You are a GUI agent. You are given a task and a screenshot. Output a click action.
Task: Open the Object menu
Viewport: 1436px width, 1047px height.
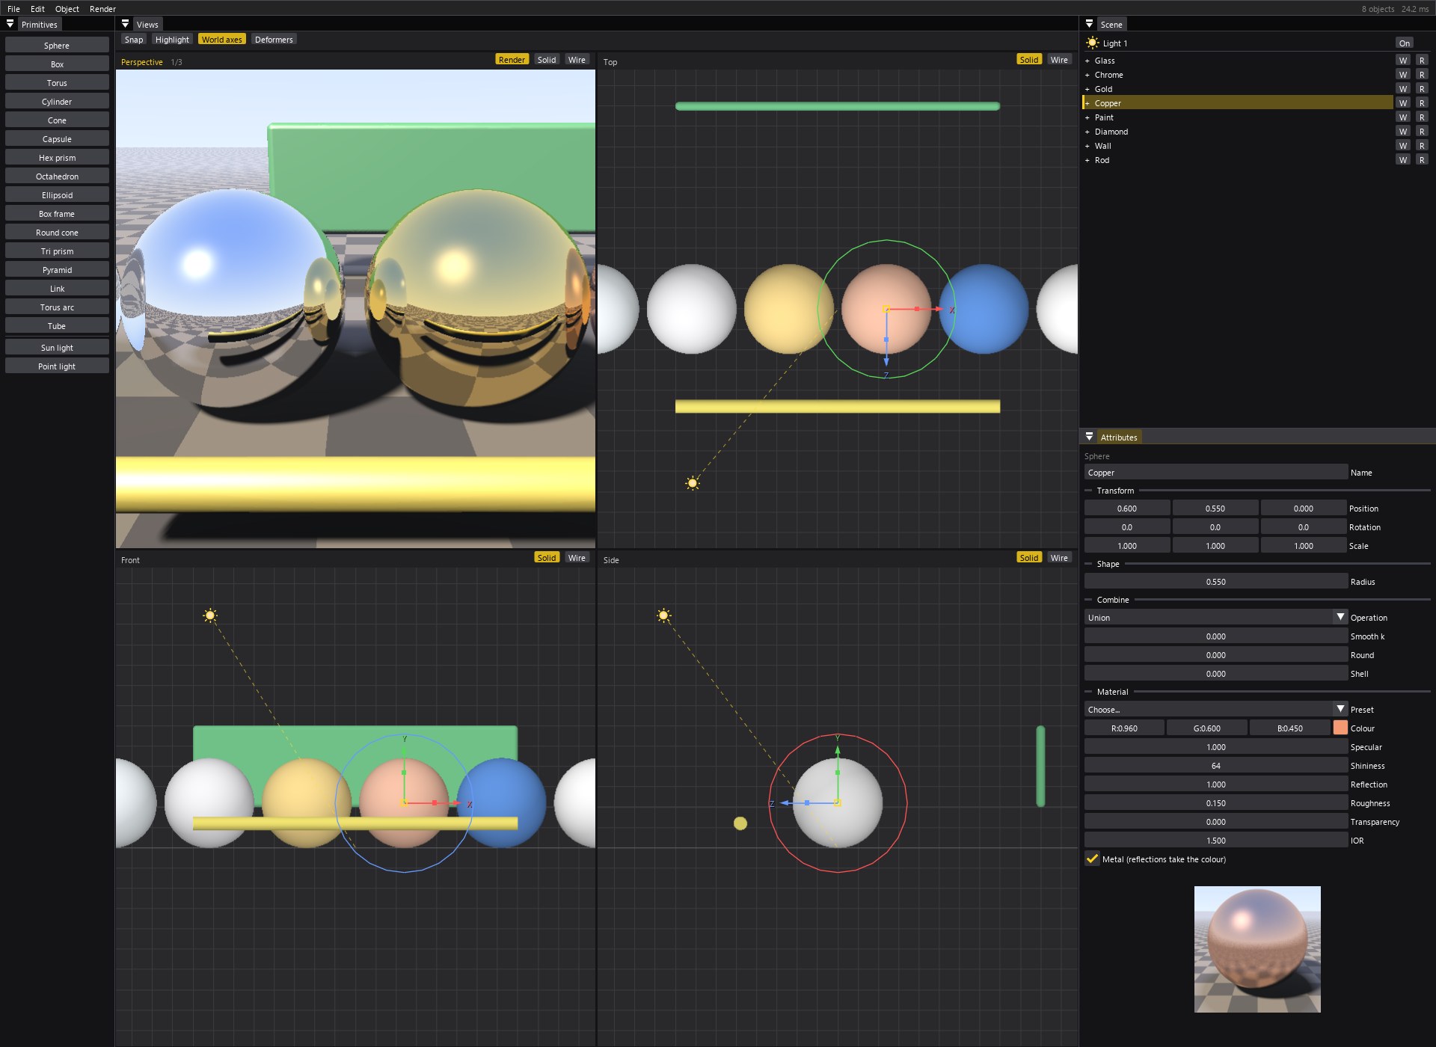[67, 9]
